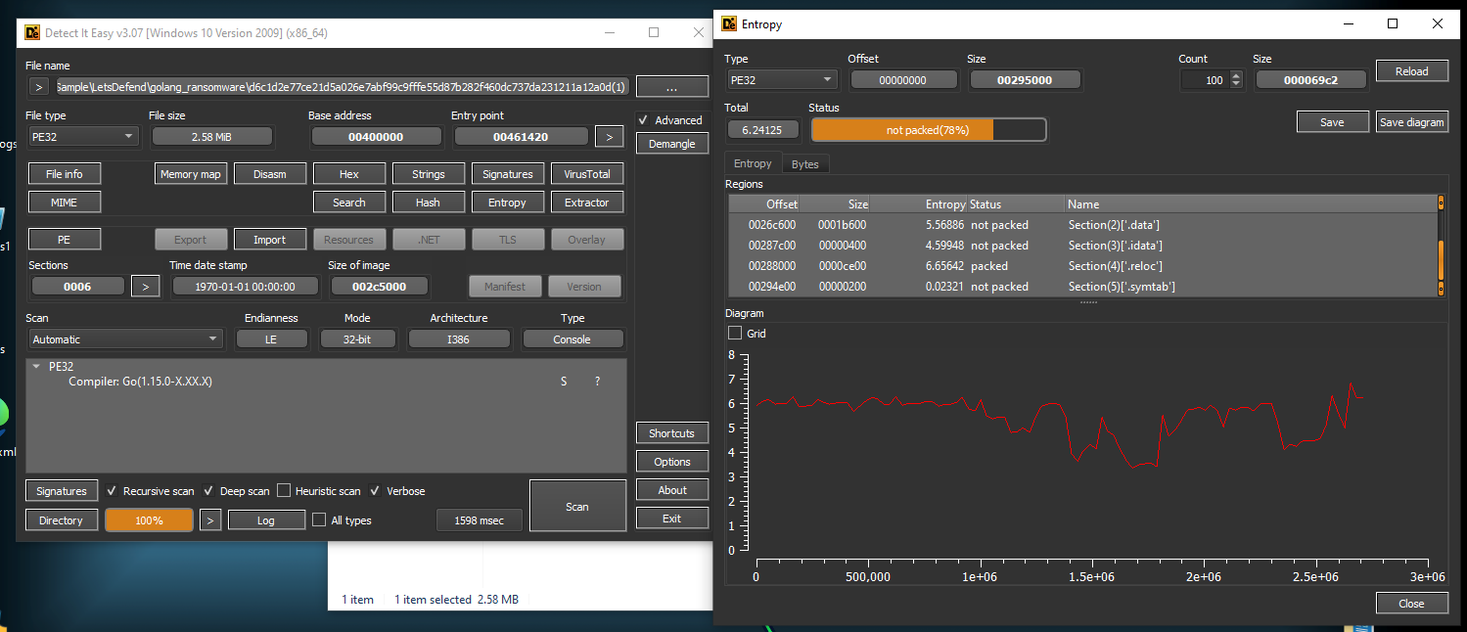Open the Scan mode Automatic dropdown
The width and height of the screenshot is (1467, 632).
coord(125,339)
